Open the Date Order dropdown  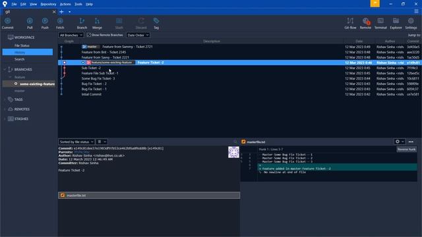tap(138, 35)
